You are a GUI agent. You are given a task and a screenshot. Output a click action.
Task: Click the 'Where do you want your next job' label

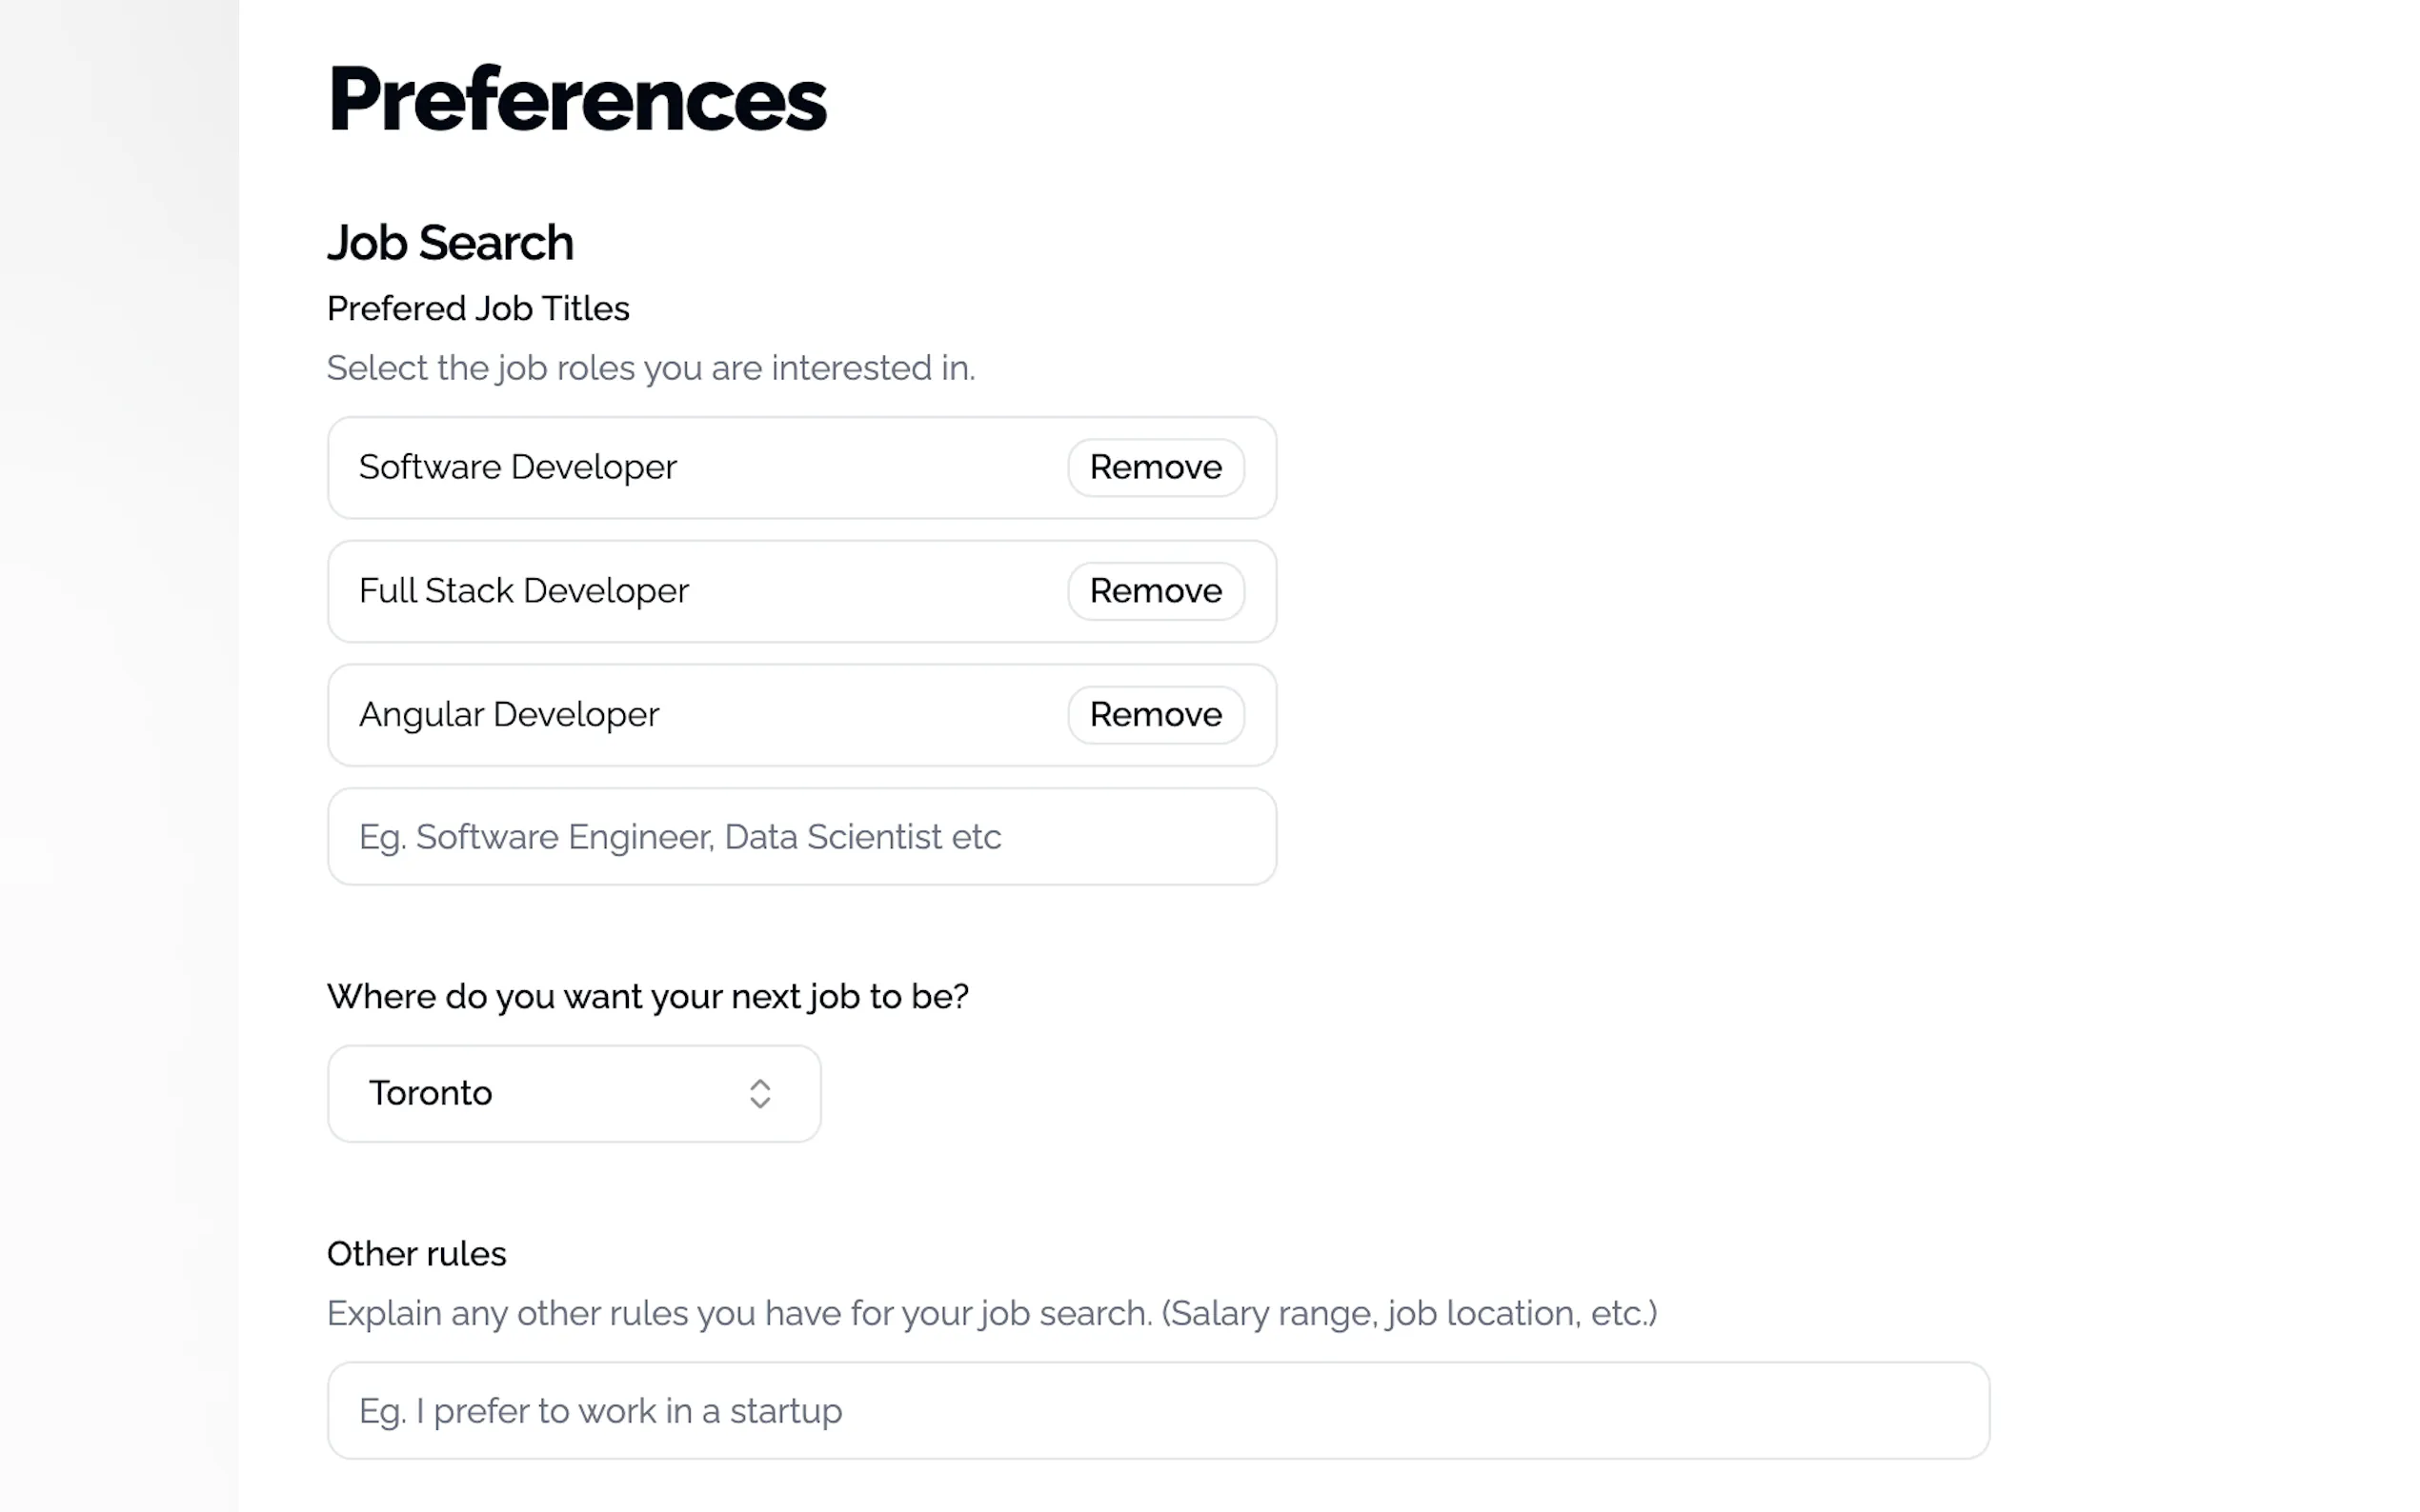647,996
